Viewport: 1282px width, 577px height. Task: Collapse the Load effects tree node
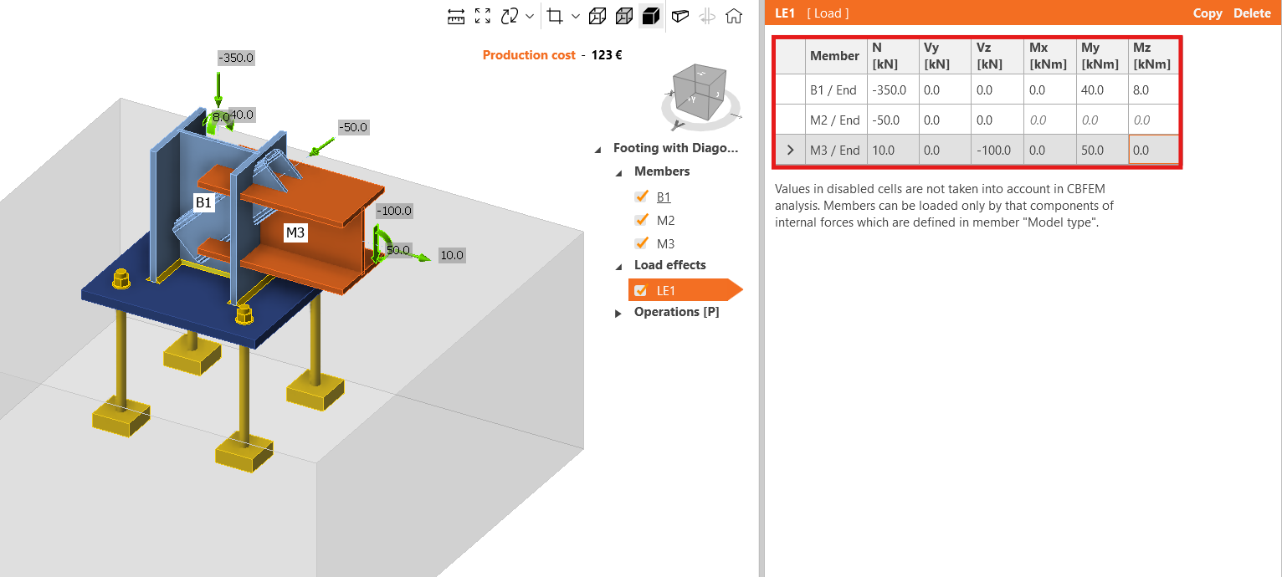click(618, 266)
